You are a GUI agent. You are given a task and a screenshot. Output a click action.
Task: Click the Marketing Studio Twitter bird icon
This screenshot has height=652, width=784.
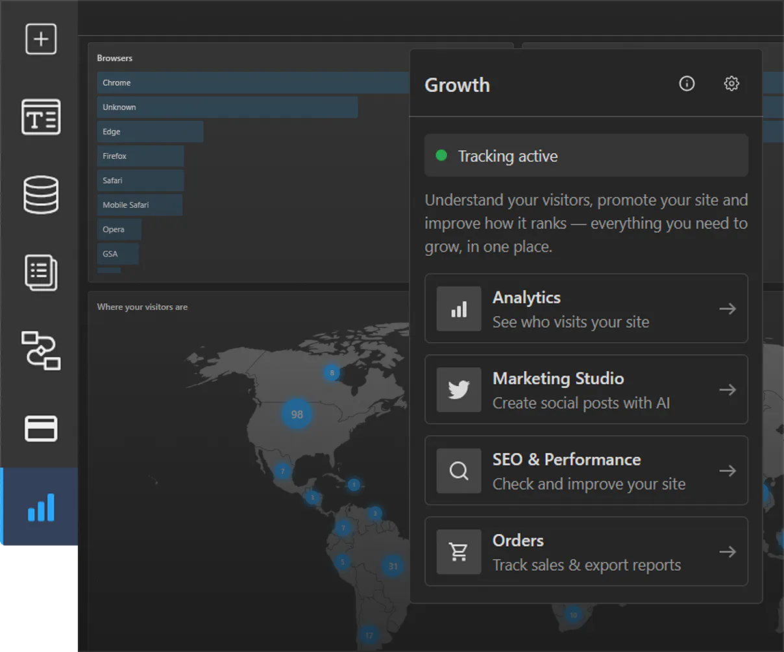[459, 390]
